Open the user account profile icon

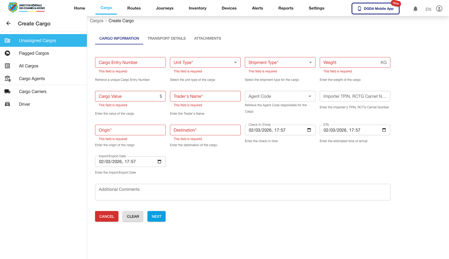pyautogui.click(x=439, y=9)
